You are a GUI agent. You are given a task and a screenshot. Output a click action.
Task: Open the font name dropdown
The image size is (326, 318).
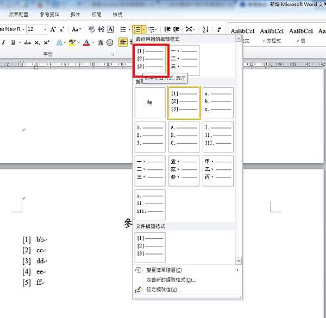tap(23, 29)
